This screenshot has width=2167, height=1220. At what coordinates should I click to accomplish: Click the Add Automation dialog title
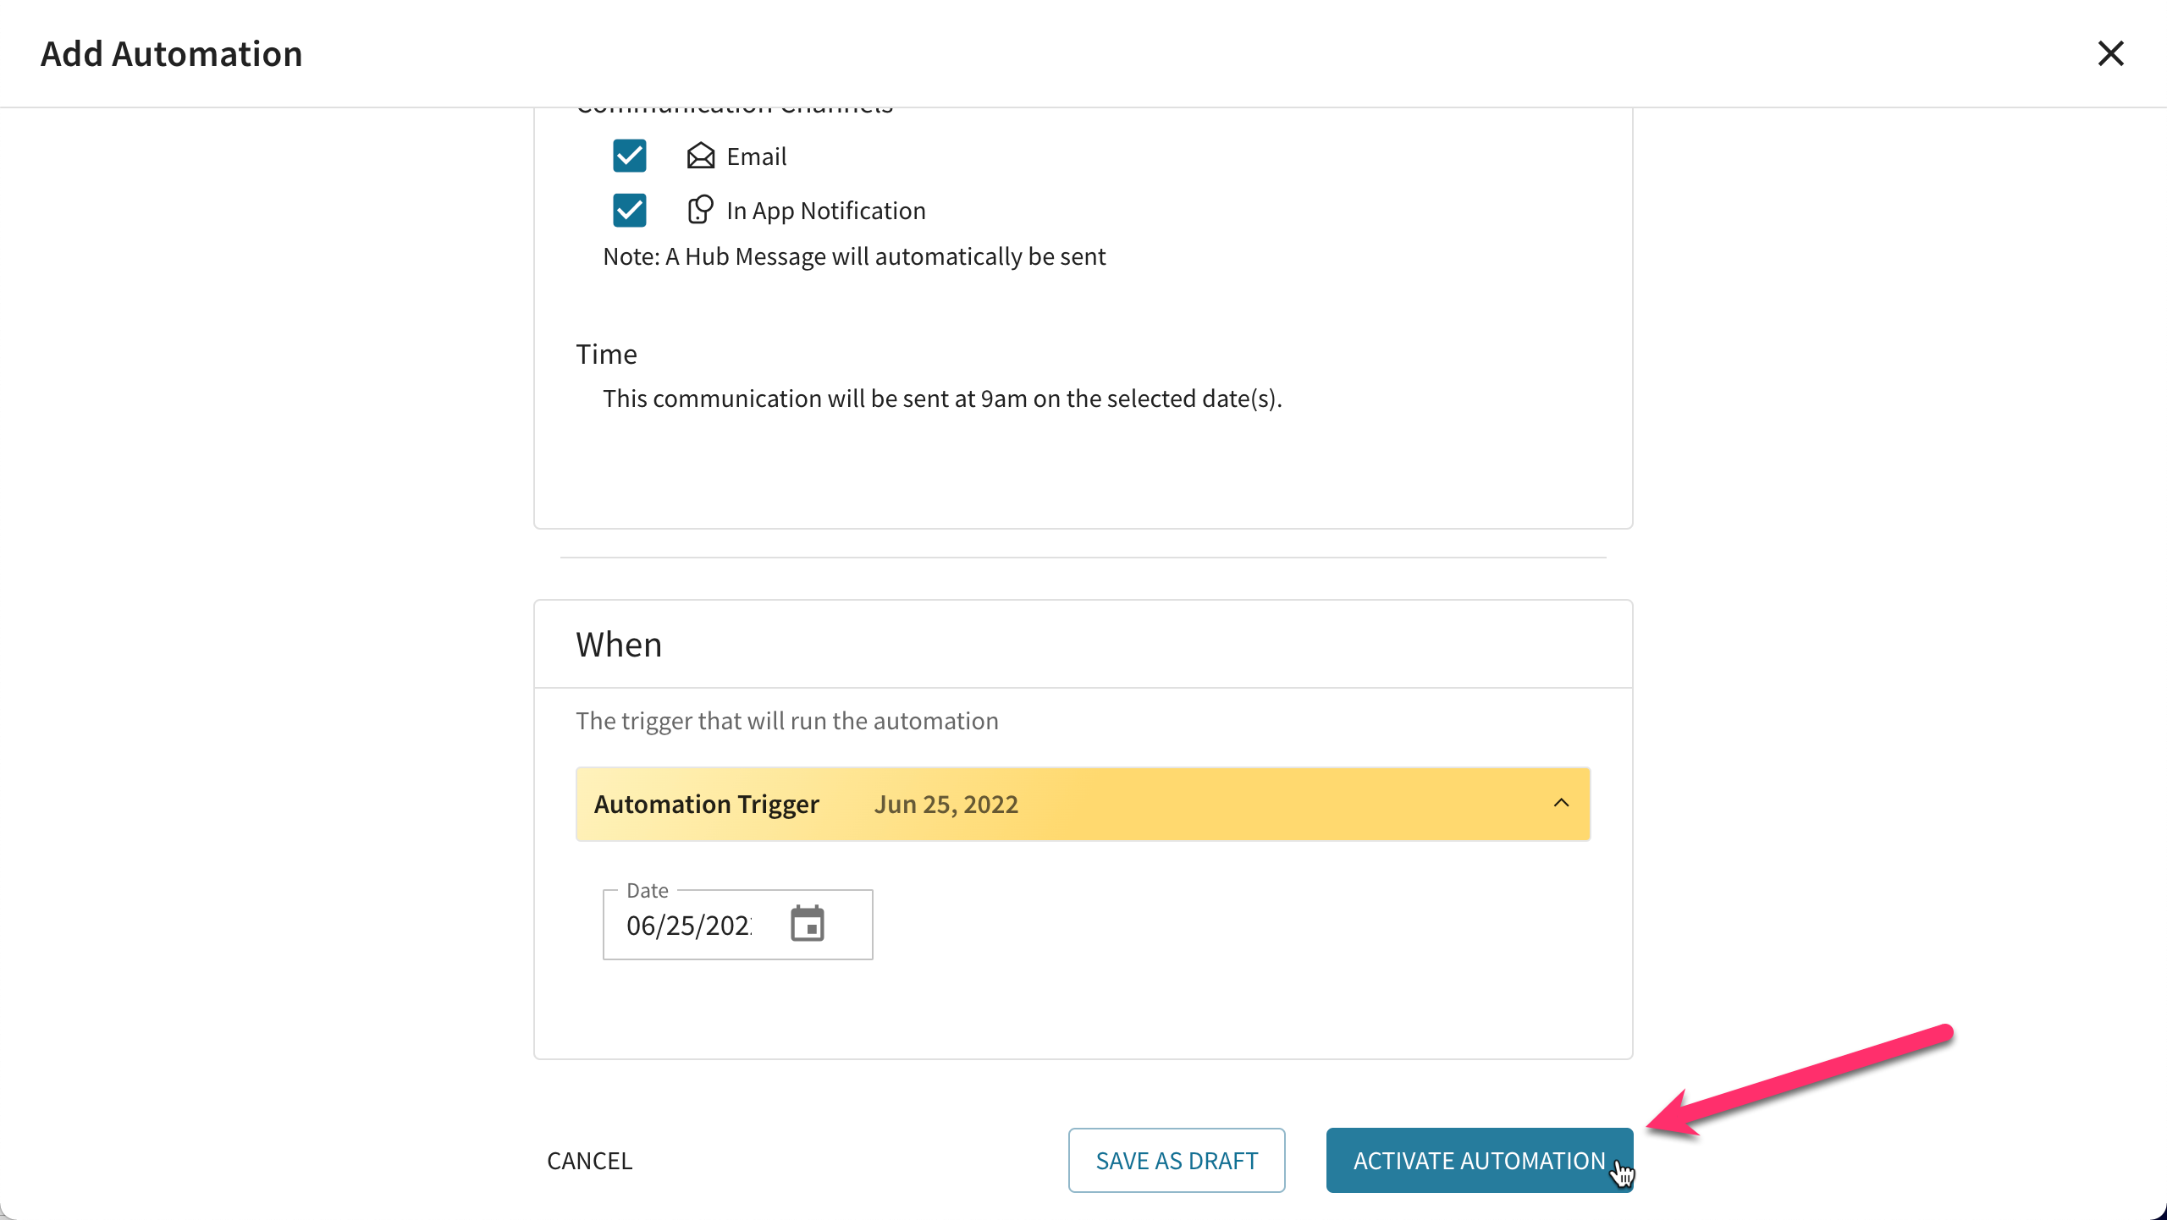[172, 54]
